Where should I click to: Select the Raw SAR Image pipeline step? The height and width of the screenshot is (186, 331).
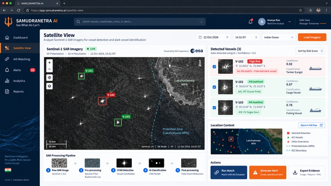[x=59, y=163]
